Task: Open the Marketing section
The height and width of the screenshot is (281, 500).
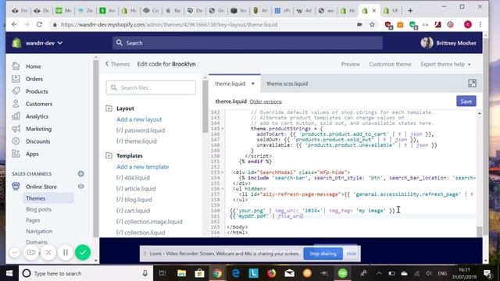Action: click(x=38, y=129)
